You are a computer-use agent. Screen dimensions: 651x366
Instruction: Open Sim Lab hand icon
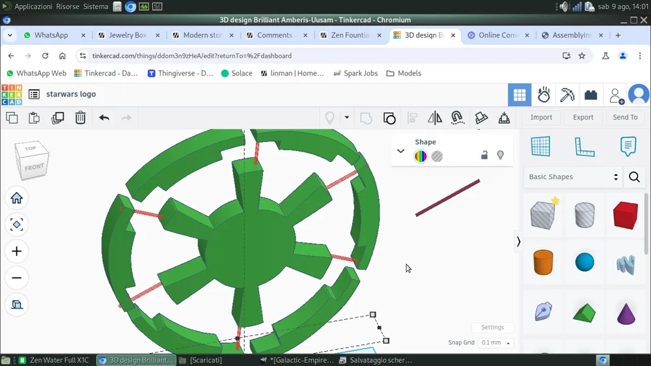pyautogui.click(x=544, y=94)
